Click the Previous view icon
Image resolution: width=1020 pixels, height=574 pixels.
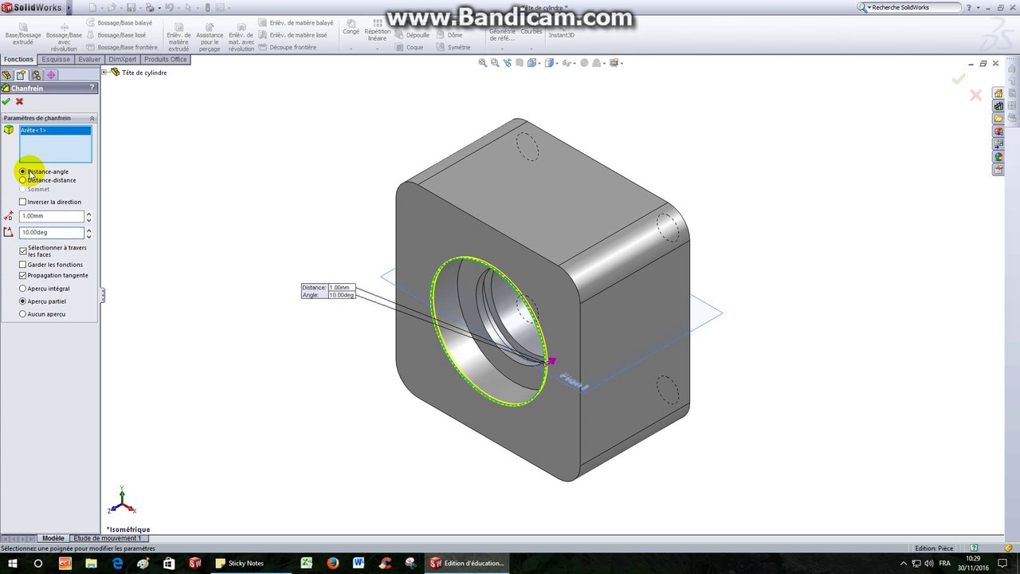point(508,63)
